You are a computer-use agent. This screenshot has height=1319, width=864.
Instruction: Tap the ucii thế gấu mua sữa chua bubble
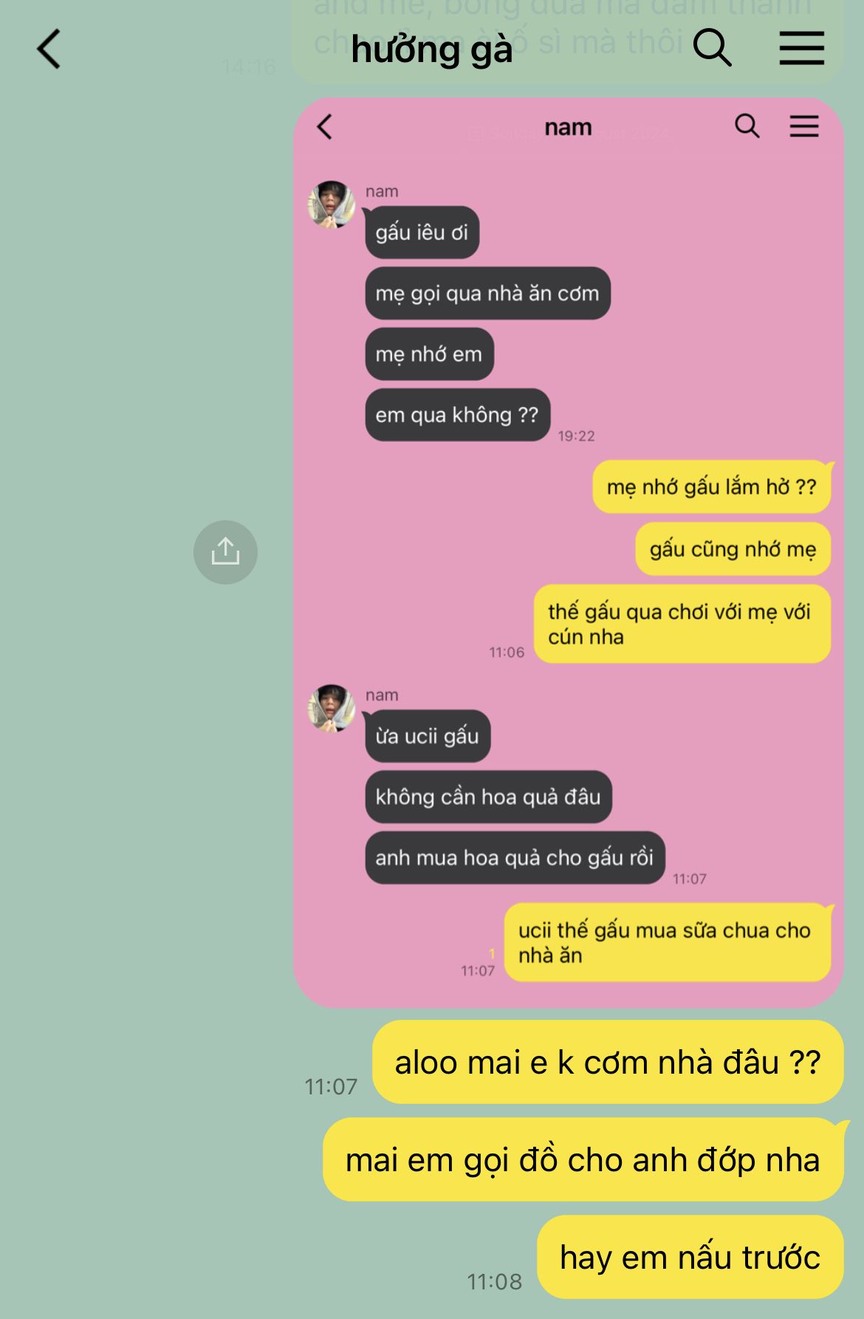[x=667, y=942]
